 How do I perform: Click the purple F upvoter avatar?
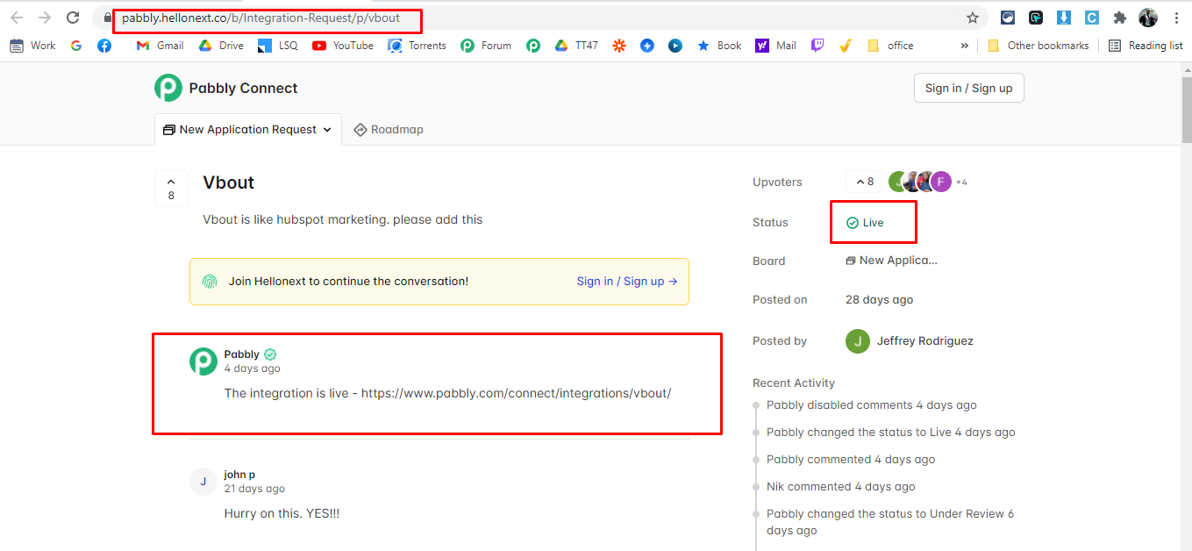pyautogui.click(x=941, y=182)
